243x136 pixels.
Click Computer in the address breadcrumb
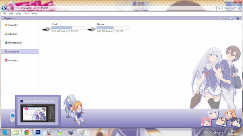(x=27, y=8)
